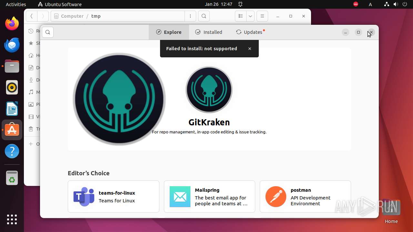This screenshot has height=232, width=413.
Task: Click the teams-for-linux Teams icon
Action: point(84,197)
